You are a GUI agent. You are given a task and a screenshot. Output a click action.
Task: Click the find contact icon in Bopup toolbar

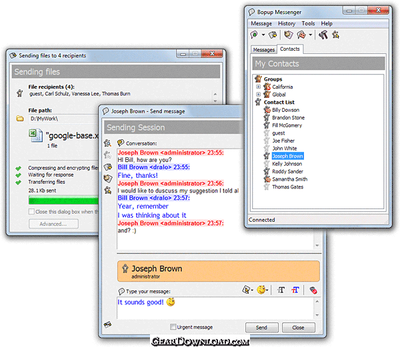point(336,35)
